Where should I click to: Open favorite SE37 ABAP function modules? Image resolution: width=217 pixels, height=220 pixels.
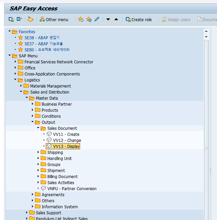[44, 44]
